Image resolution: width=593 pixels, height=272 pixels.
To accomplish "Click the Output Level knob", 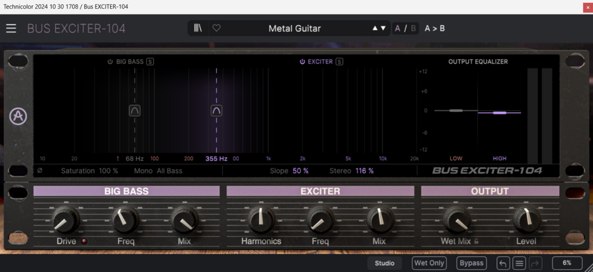I will click(x=526, y=219).
